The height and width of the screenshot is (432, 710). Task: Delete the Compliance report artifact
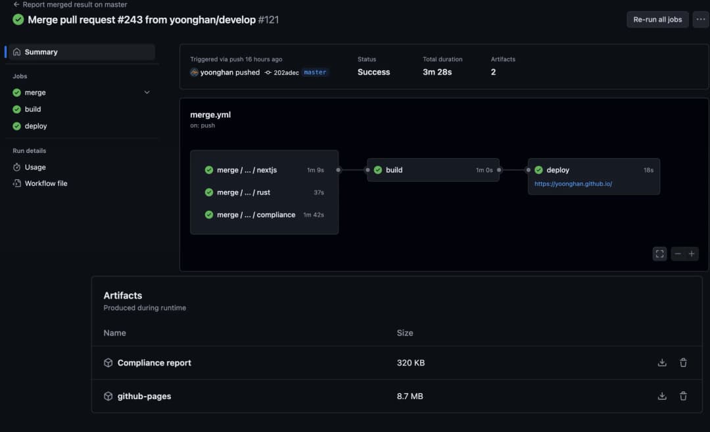click(x=683, y=362)
